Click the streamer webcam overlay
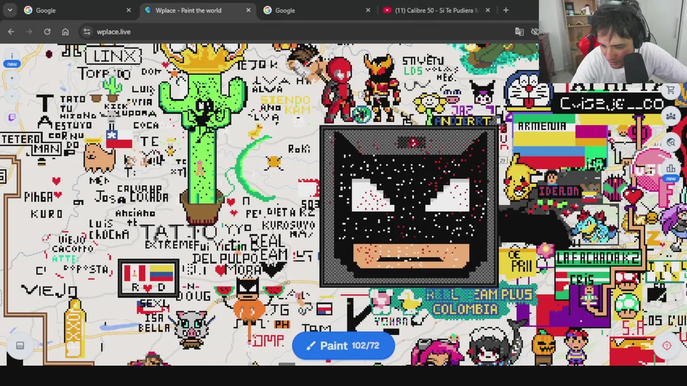The height and width of the screenshot is (386, 687). 613,41
